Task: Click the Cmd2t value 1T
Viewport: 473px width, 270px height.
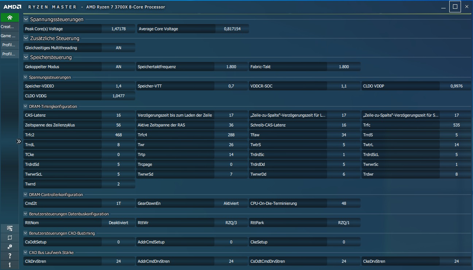Action: click(x=119, y=203)
